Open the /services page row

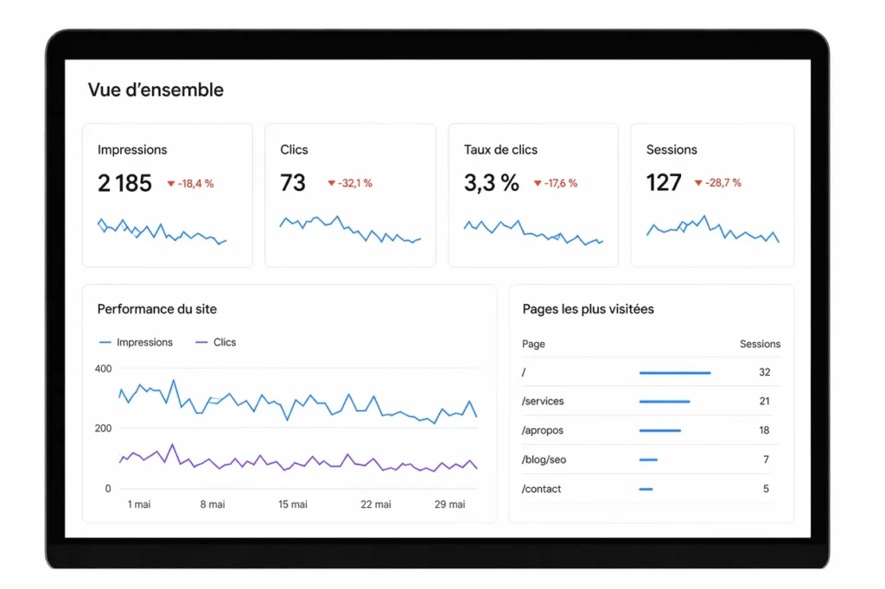pyautogui.click(x=652, y=401)
